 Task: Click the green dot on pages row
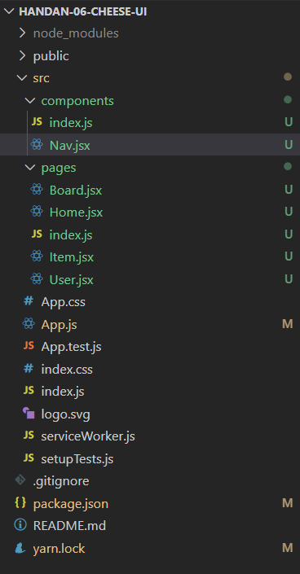click(x=288, y=167)
